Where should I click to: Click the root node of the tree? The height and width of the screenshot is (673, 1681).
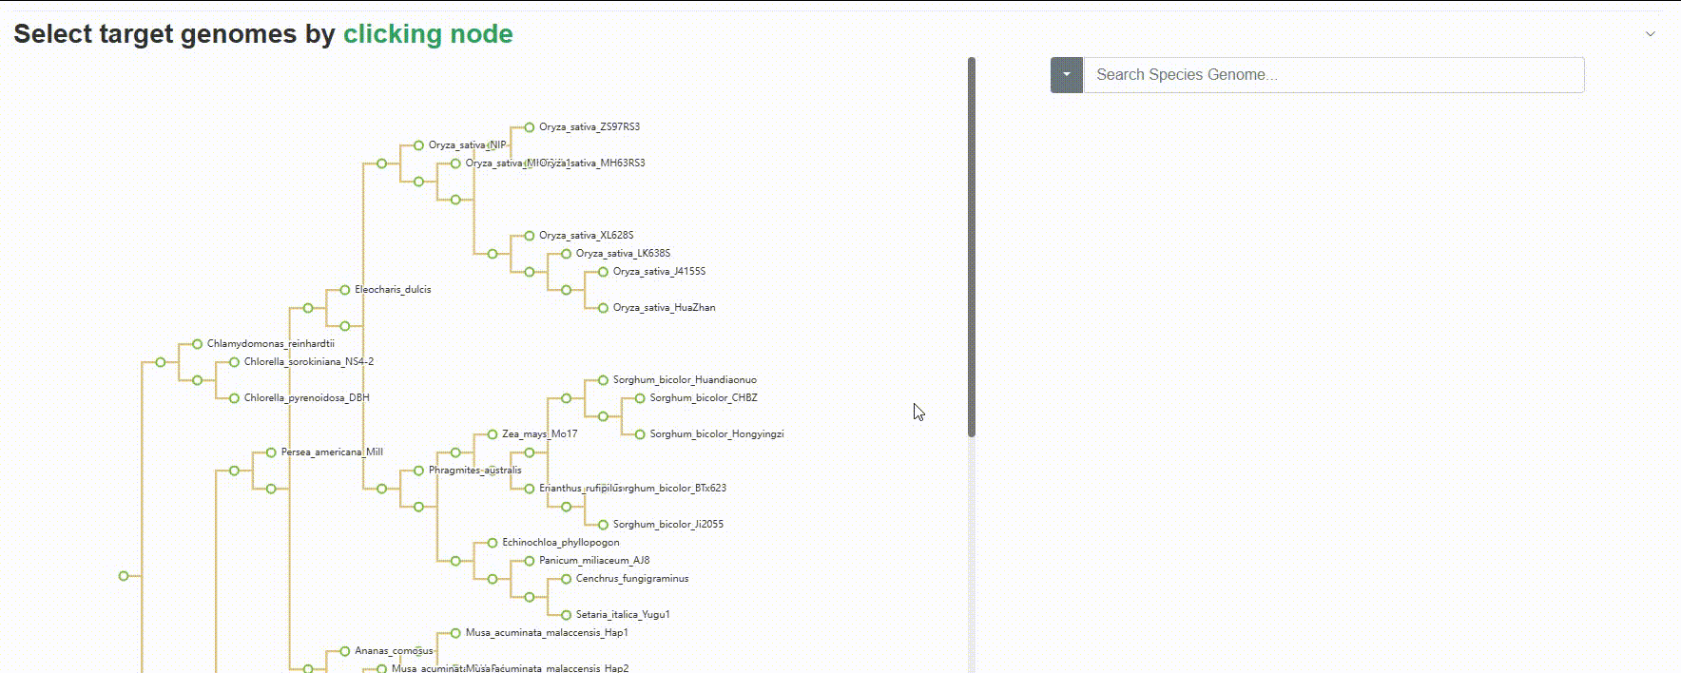tap(124, 576)
